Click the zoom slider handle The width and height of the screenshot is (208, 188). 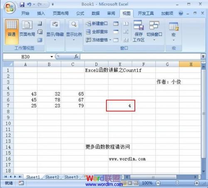(177, 183)
